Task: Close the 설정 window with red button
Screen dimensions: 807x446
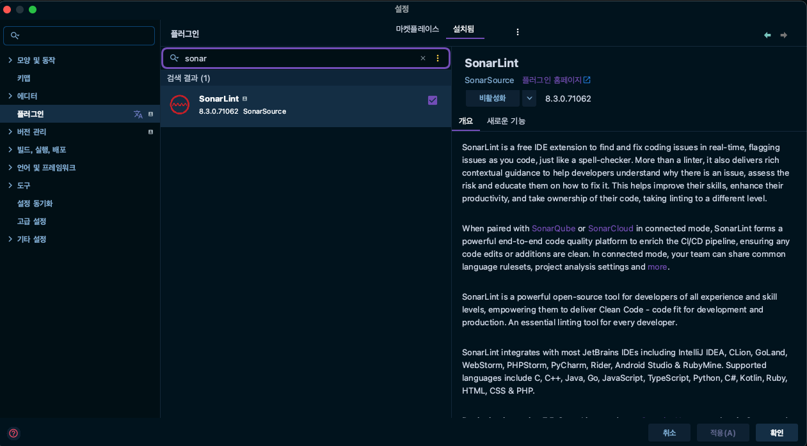Action: click(7, 9)
